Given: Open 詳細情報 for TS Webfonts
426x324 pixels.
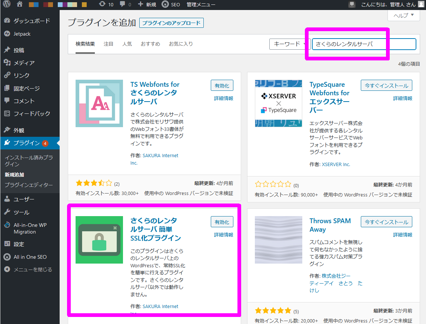Looking at the screenshot, I should coord(224,98).
